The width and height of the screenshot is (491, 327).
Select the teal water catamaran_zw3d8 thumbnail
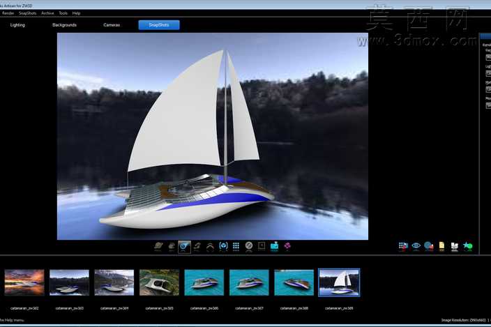[294, 282]
